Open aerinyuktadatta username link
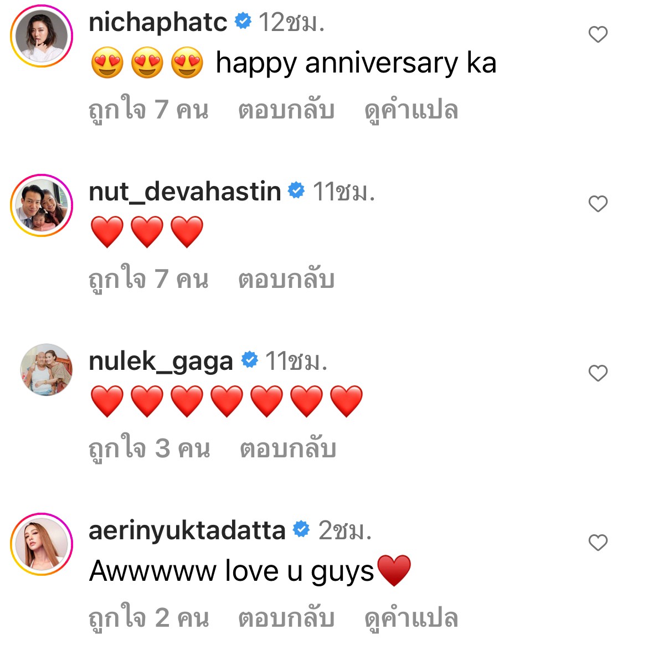Screen dimensions: 648x650 coord(187,530)
